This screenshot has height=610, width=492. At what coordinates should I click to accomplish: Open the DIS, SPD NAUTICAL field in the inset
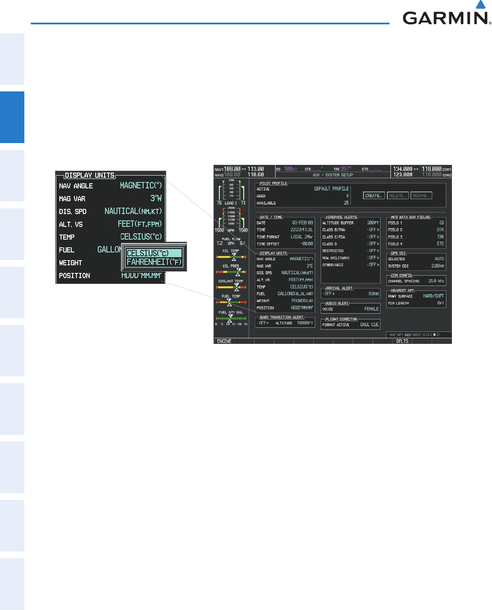pos(133,211)
